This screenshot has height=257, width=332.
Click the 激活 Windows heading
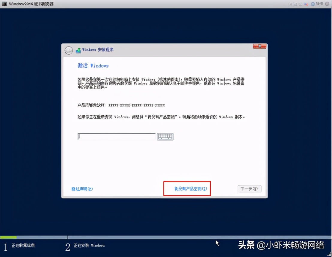pyautogui.click(x=93, y=66)
